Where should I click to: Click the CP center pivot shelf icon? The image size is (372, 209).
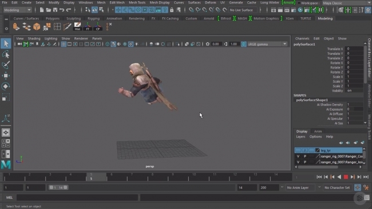coord(98,26)
